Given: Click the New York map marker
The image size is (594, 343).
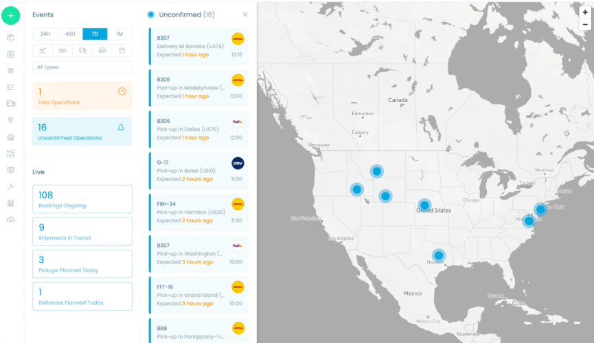Looking at the screenshot, I should pos(540,209).
